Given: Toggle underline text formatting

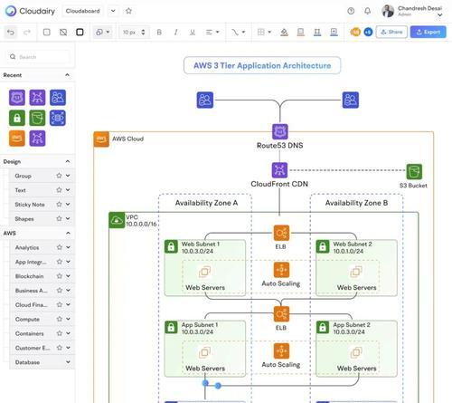Looking at the screenshot, I should 193,32.
